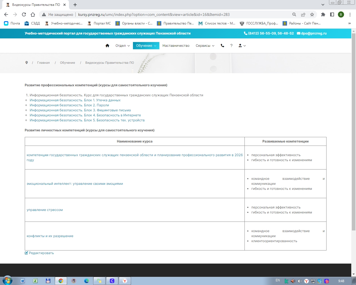The width and height of the screenshot is (356, 285).
Task: Open the Chrome three-dot menu
Action: (350, 14)
